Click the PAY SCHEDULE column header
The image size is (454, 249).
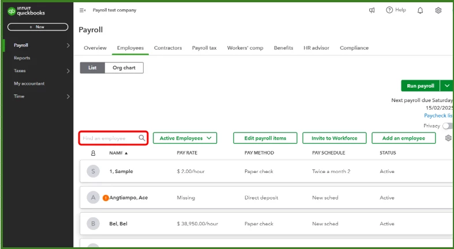pyautogui.click(x=329, y=153)
